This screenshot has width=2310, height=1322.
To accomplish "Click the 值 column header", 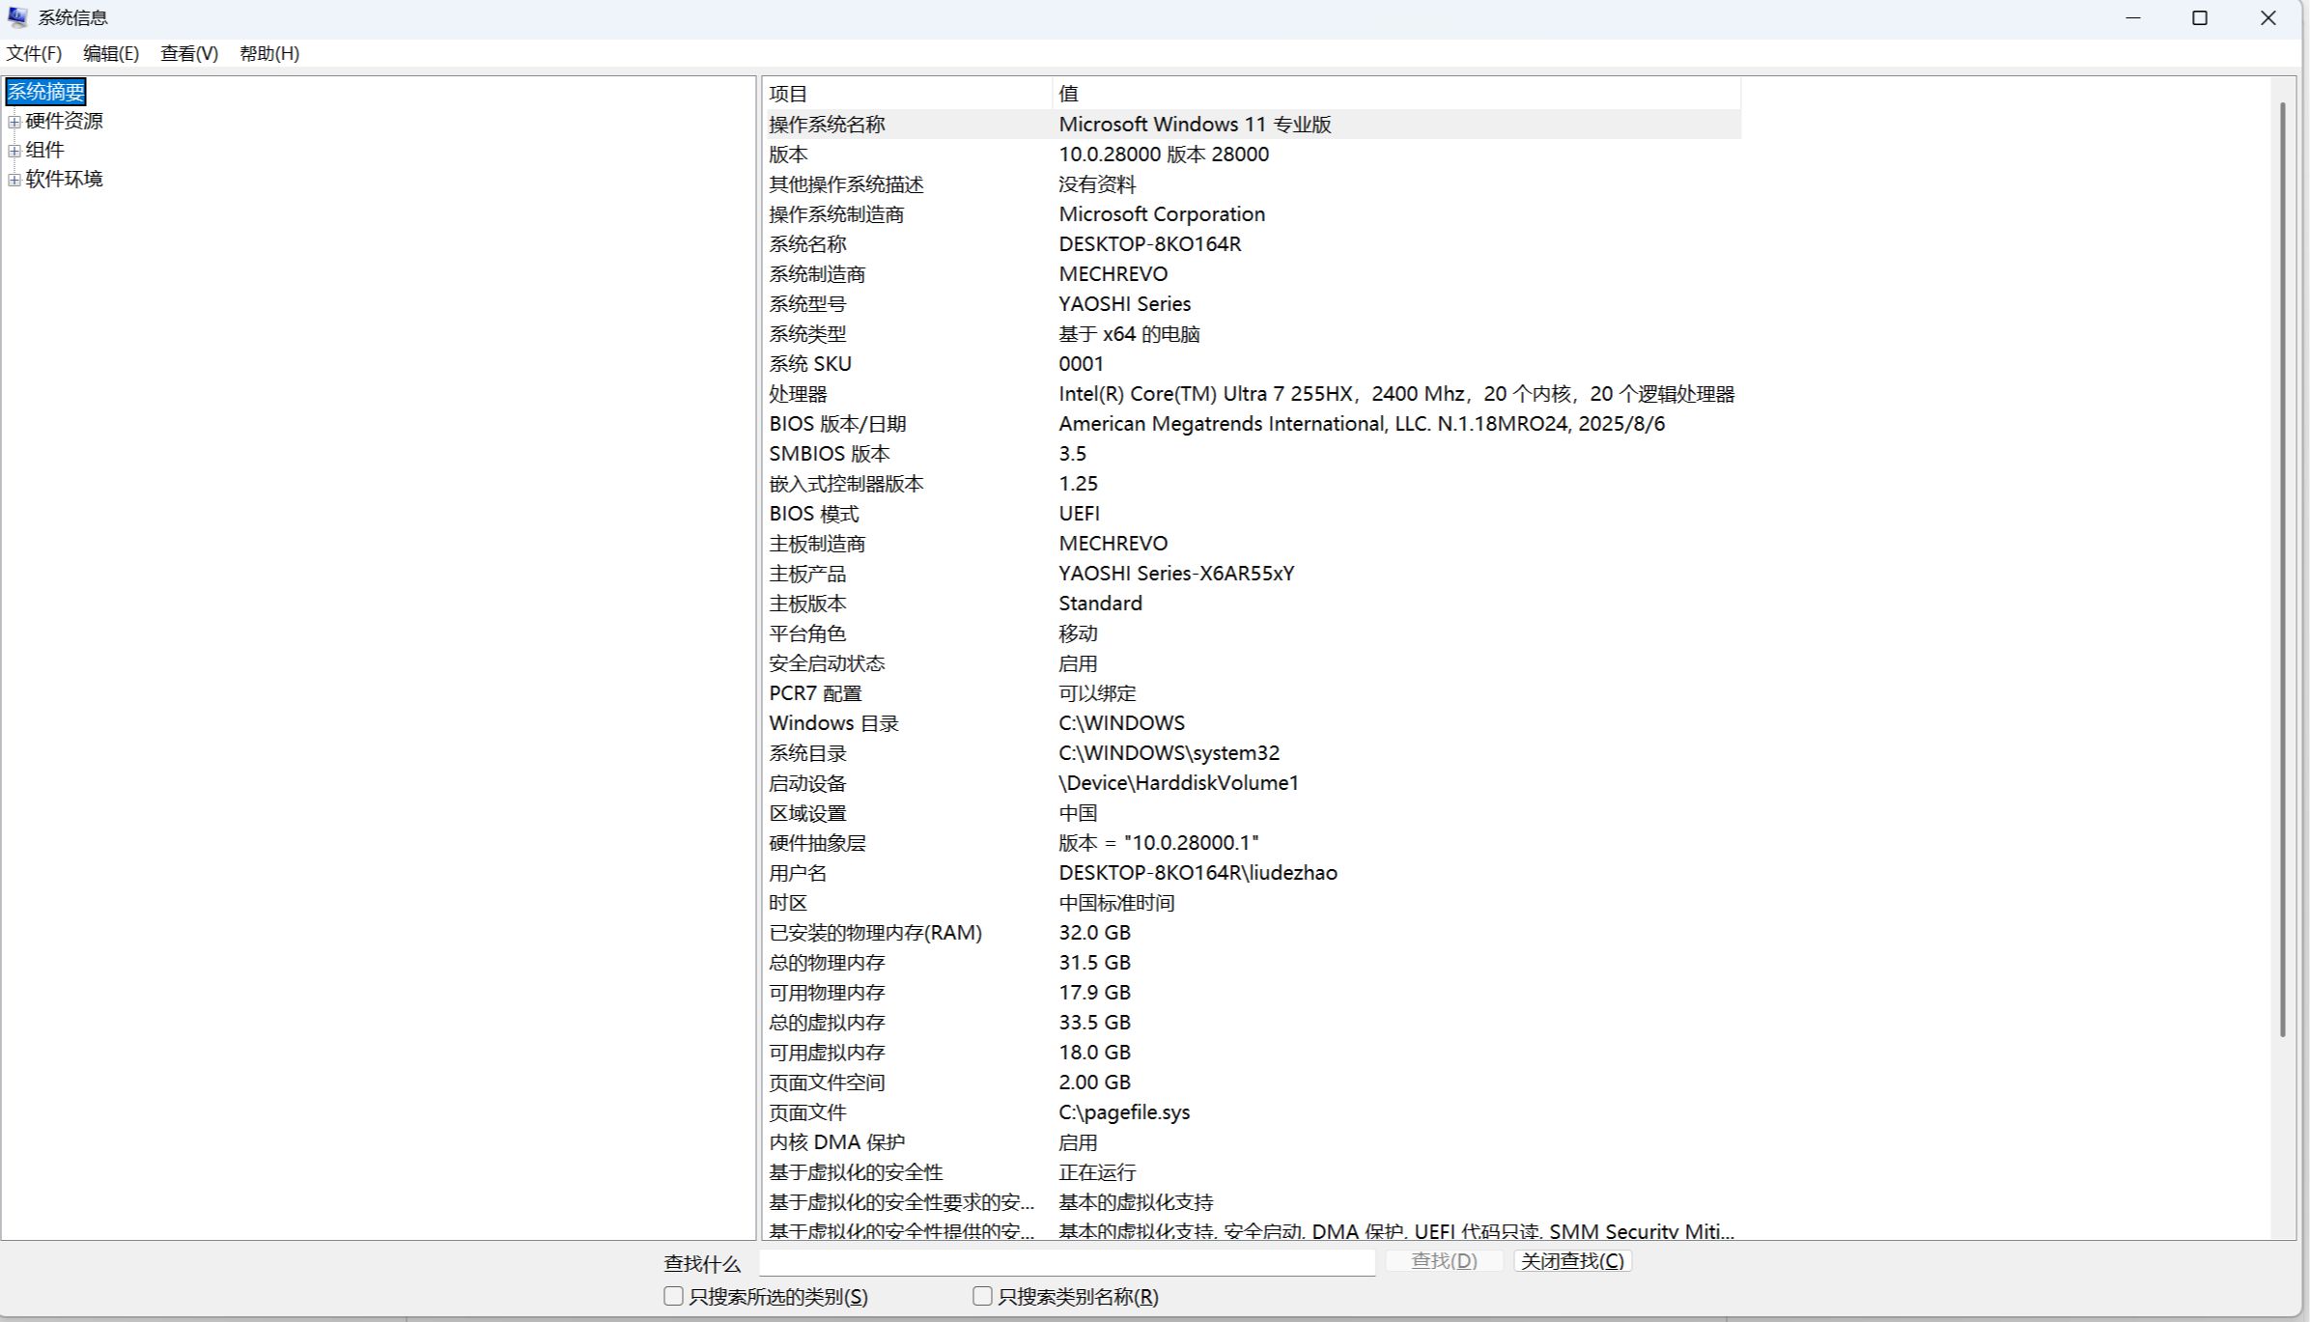I will 1396,94.
